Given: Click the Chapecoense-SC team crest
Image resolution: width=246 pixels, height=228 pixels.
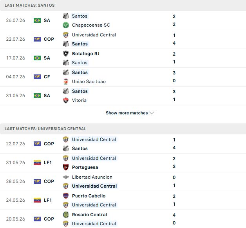Looking at the screenshot, I should pos(66,25).
